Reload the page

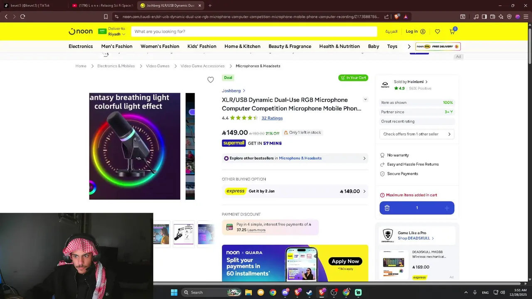(x=22, y=17)
